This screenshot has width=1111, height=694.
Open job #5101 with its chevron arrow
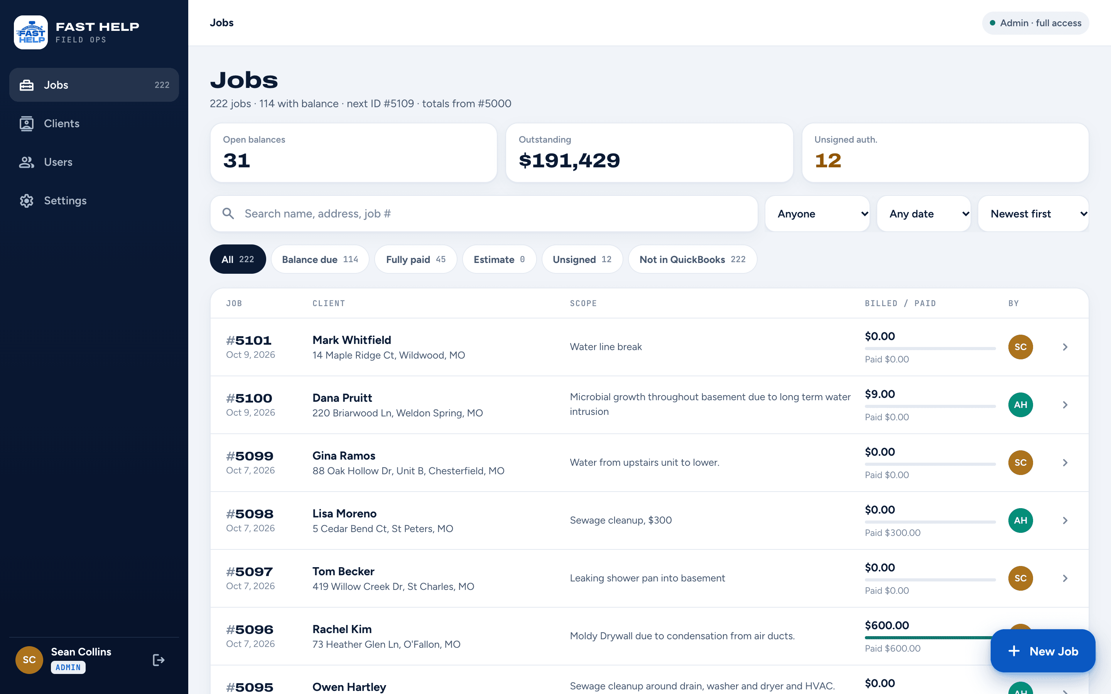pos(1065,347)
